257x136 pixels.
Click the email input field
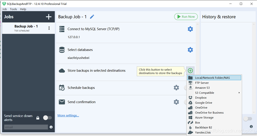point(26,127)
